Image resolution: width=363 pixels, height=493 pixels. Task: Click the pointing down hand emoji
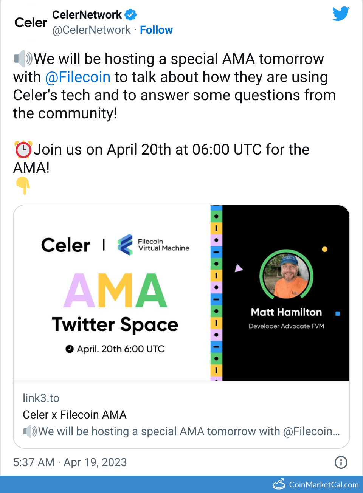[23, 185]
